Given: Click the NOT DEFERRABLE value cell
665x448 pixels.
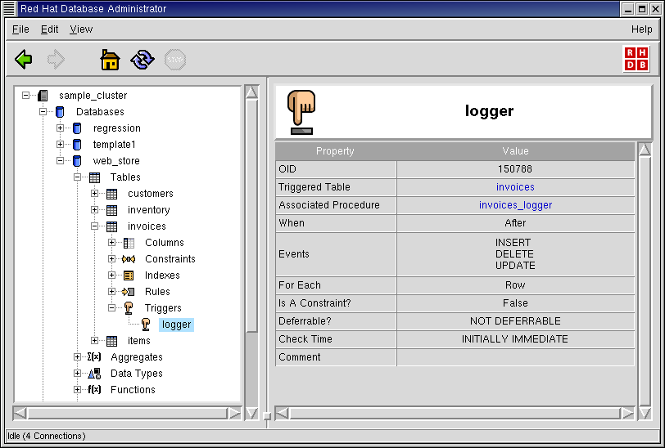Looking at the screenshot, I should (x=515, y=321).
